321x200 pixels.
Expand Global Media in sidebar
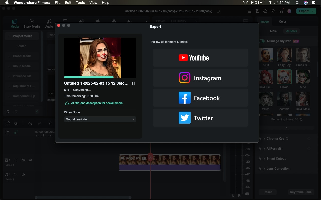(9, 56)
